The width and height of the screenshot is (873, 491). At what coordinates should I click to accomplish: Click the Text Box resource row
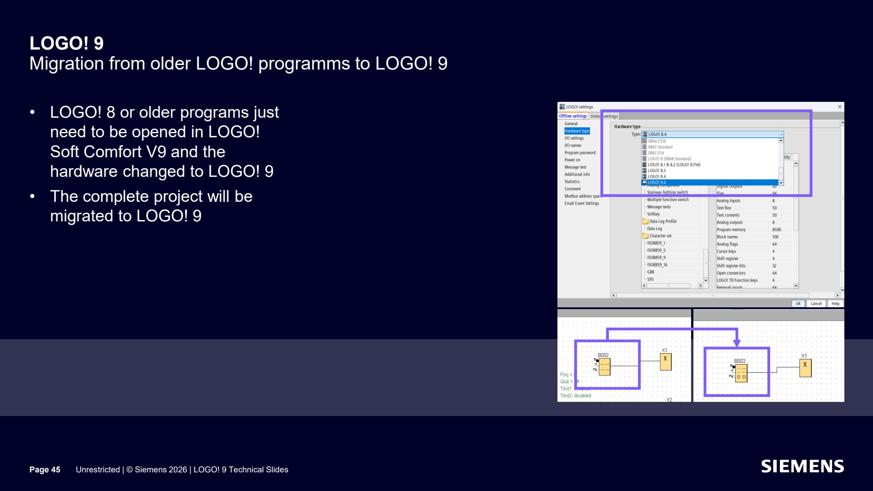tap(755, 208)
